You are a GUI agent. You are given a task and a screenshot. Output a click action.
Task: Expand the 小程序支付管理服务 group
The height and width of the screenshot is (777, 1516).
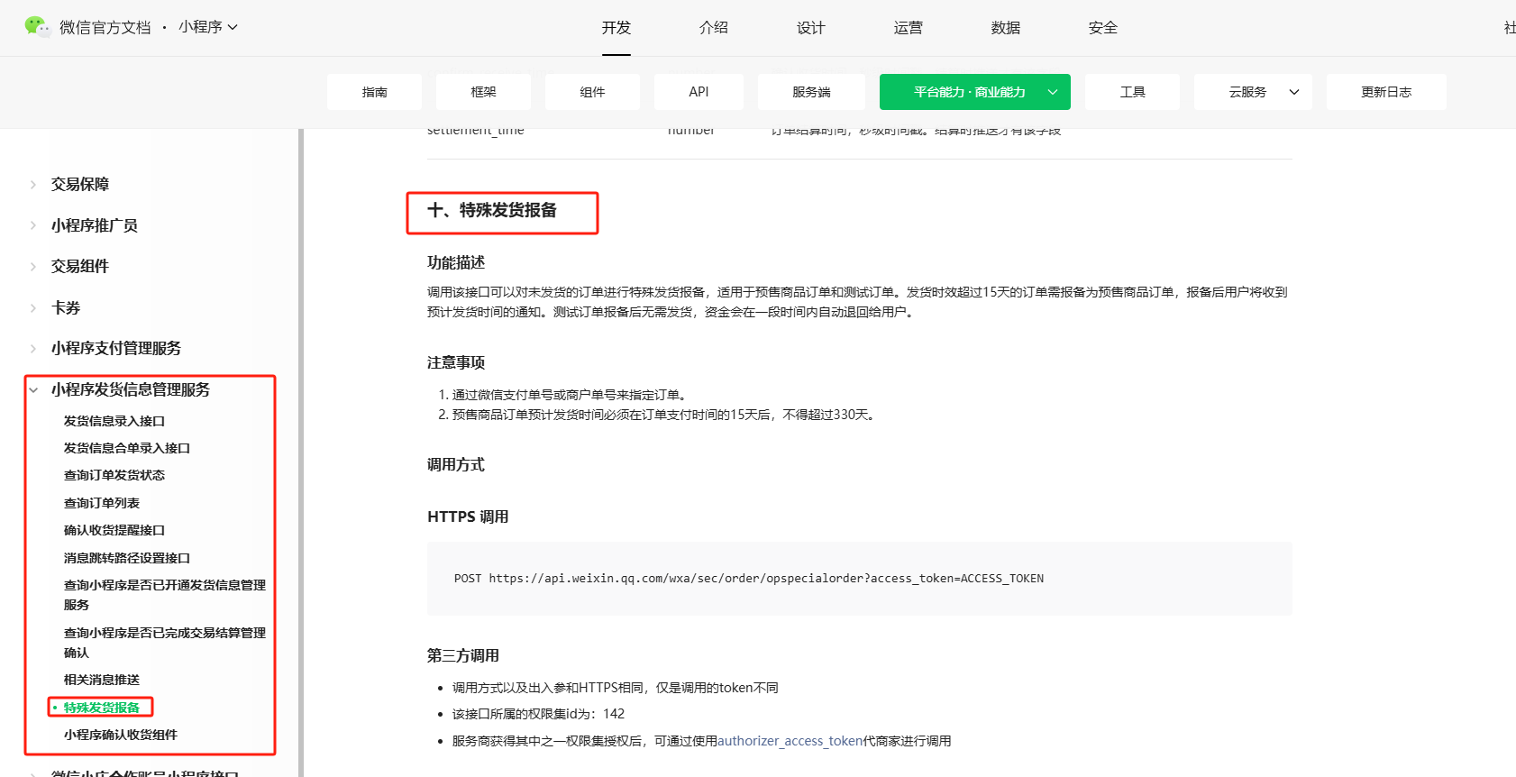[x=115, y=348]
